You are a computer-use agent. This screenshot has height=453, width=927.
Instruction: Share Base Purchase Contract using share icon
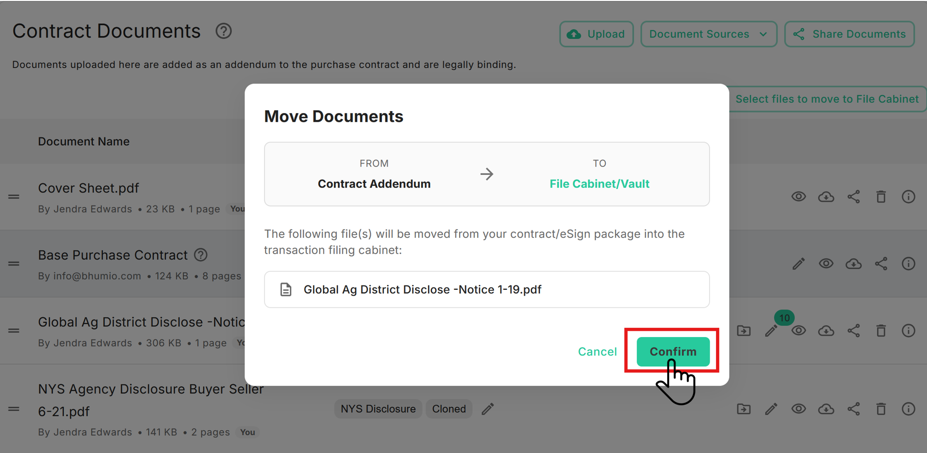[881, 264]
